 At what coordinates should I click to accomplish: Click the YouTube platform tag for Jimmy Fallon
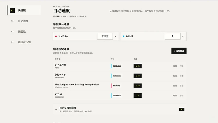coord(116,86)
